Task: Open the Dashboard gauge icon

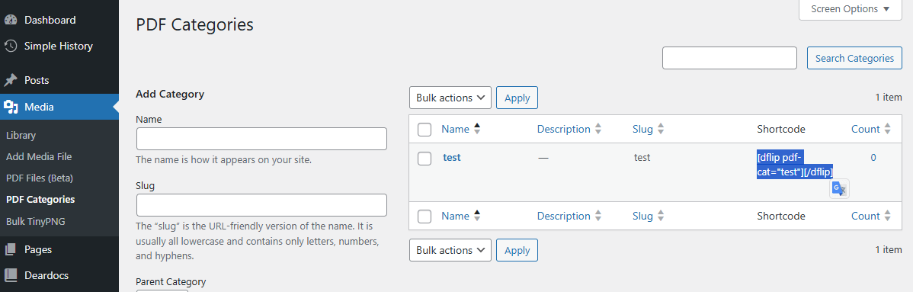Action: 11,21
